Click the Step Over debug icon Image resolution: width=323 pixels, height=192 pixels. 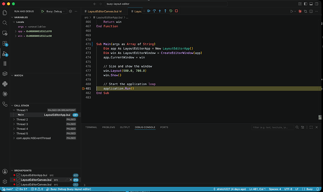pos(154,11)
